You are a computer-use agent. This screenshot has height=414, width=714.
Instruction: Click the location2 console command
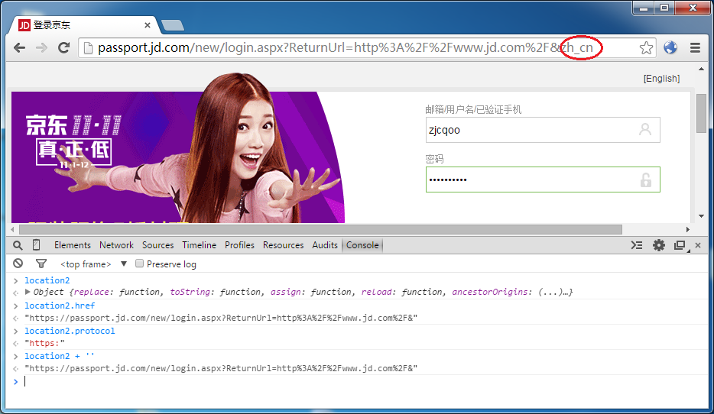tap(47, 280)
